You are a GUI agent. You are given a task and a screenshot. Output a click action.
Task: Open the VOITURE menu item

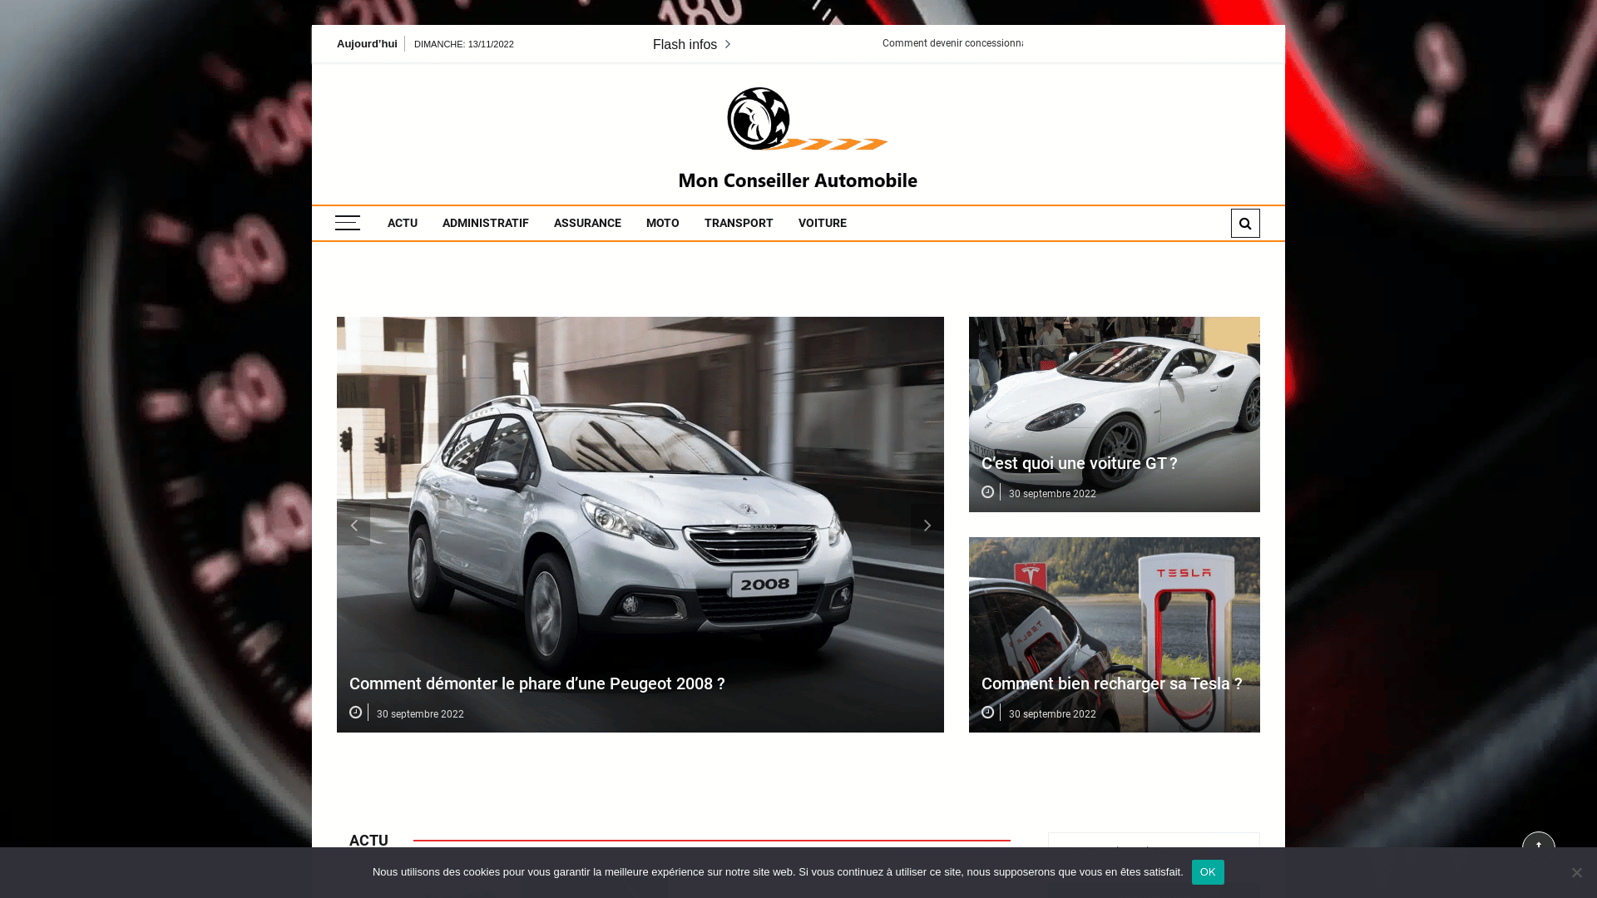(822, 223)
